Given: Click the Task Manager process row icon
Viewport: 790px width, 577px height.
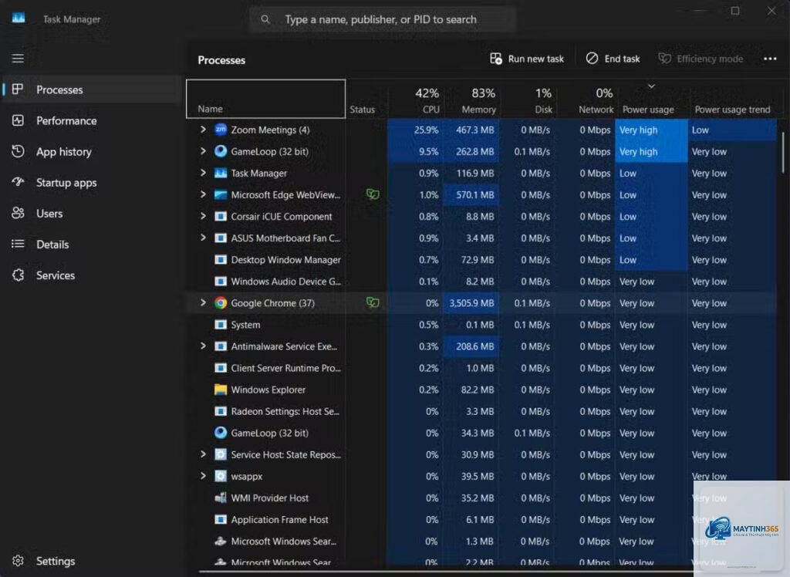Looking at the screenshot, I should pyautogui.click(x=220, y=173).
